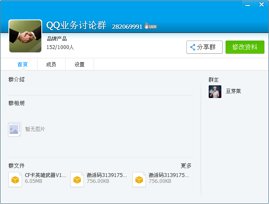Click the group owner name 豆芽菜
The width and height of the screenshot is (269, 204).
click(233, 91)
